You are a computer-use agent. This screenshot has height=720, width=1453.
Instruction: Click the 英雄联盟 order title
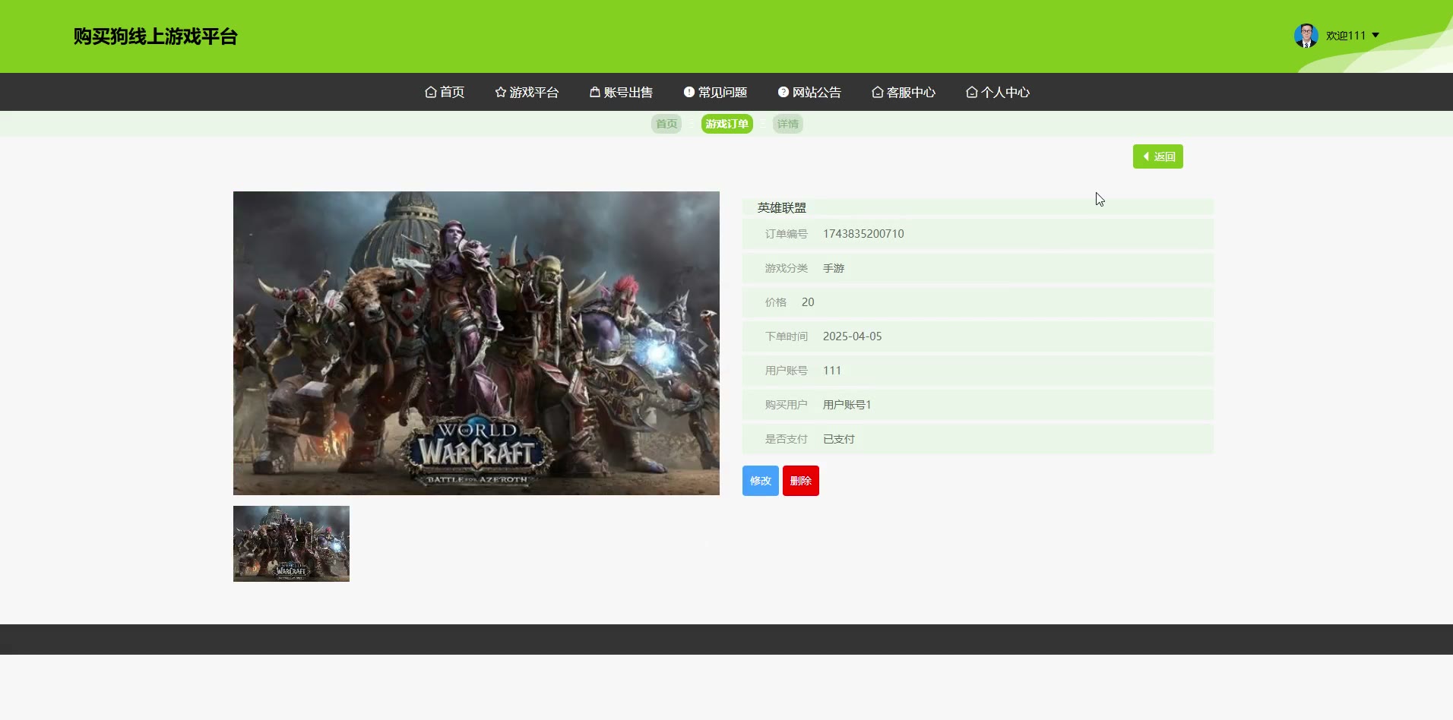click(x=782, y=207)
